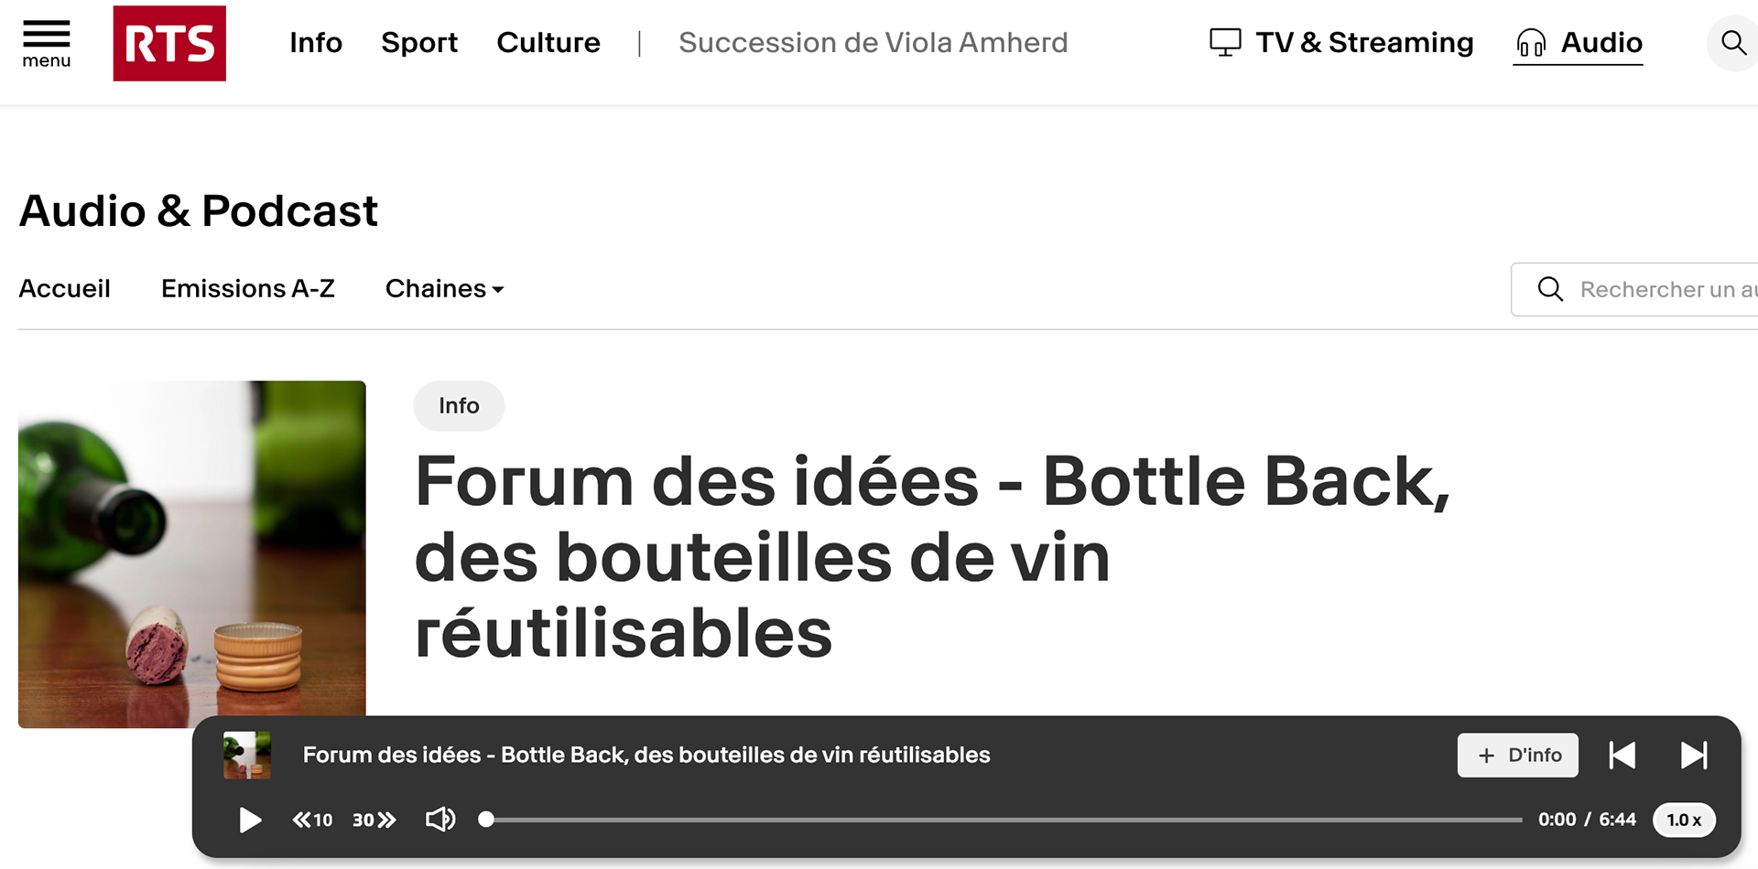Viewport: 1758px width, 869px height.
Task: Open TV & Streaming section
Action: point(1341,42)
